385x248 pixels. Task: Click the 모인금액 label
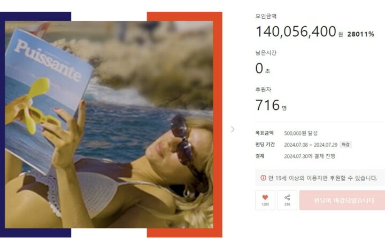[266, 16]
